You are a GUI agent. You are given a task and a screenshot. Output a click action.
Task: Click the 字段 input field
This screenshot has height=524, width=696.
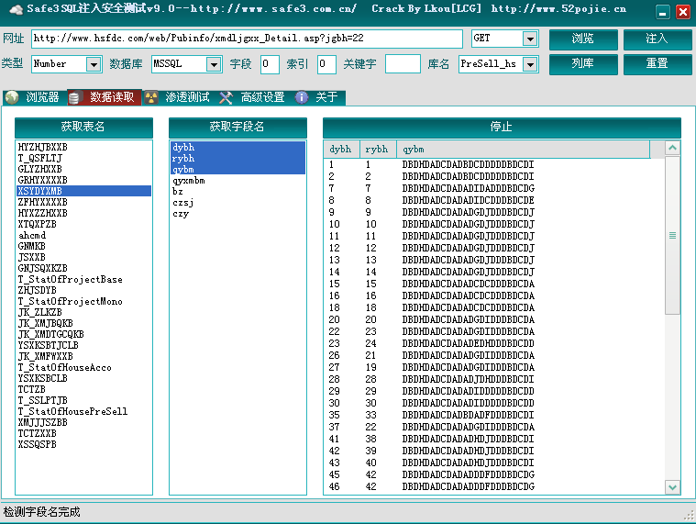pos(270,64)
